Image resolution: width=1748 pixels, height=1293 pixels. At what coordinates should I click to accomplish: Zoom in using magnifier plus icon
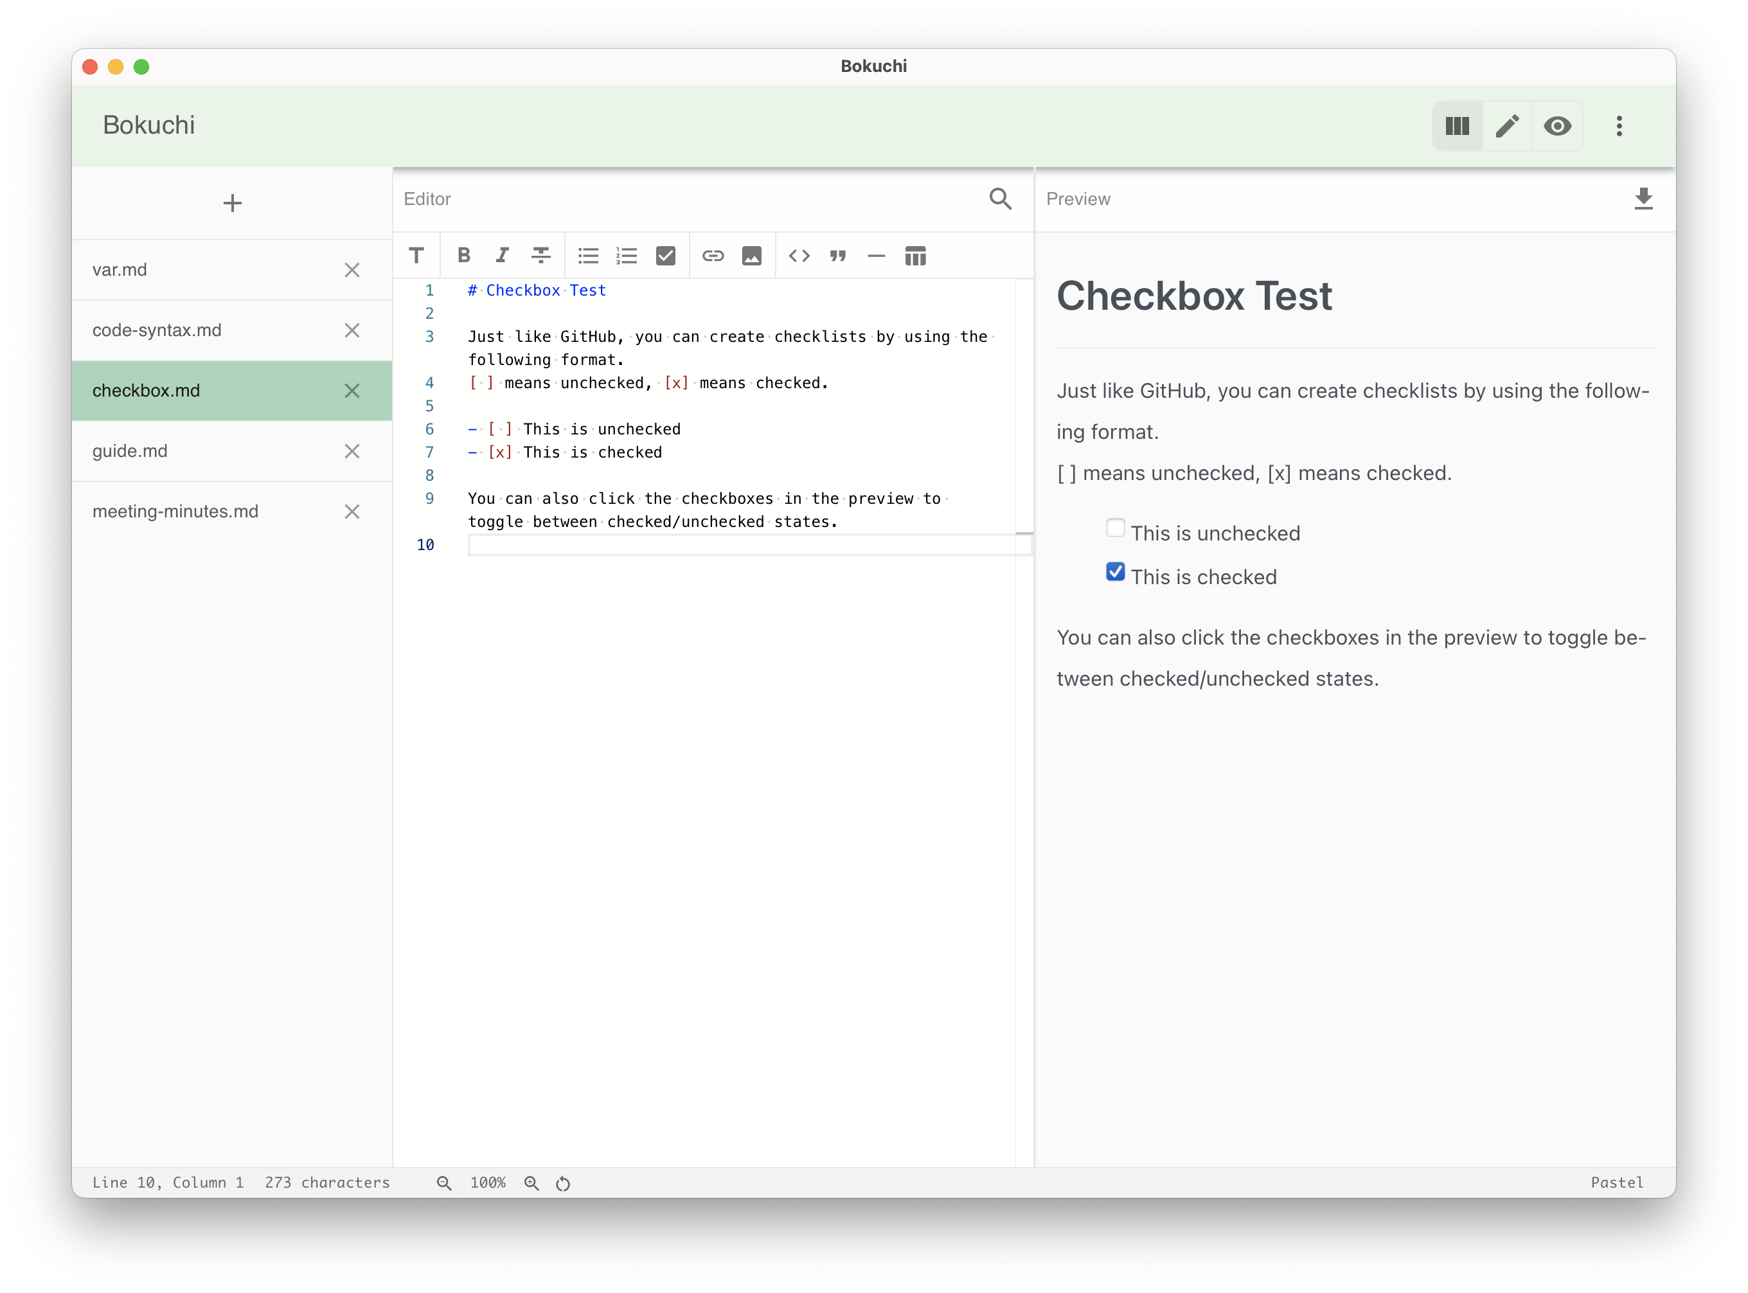click(531, 1182)
